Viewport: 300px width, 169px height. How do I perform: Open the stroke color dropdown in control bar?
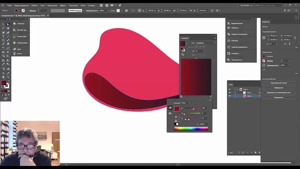click(x=26, y=11)
